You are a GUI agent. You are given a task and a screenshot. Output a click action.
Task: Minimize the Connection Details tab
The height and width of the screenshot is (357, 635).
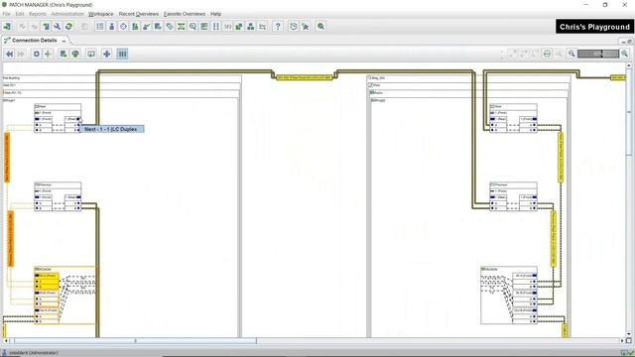[63, 41]
